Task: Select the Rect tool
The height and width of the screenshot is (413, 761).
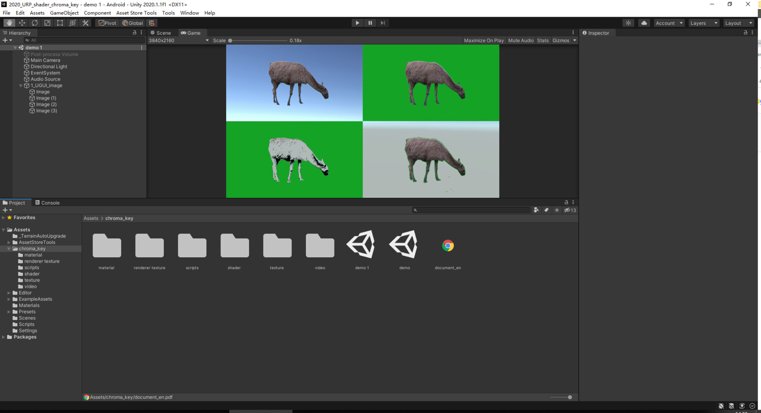Action: tap(60, 23)
